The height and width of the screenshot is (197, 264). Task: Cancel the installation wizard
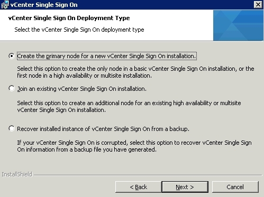click(x=235, y=187)
